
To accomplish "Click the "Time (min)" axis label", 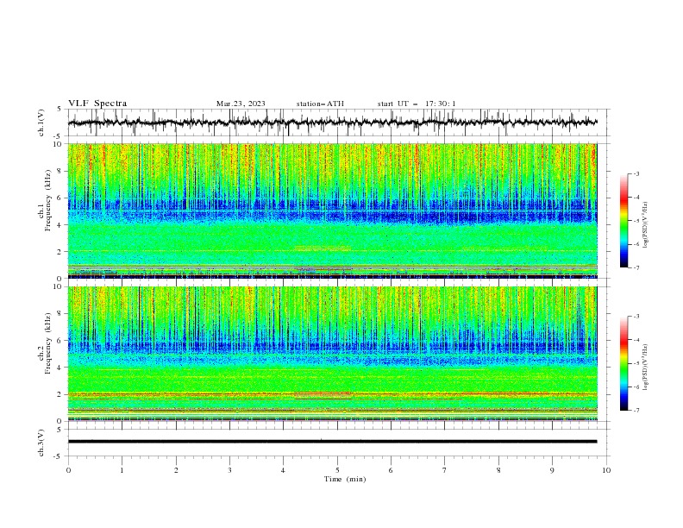I will (x=345, y=479).
